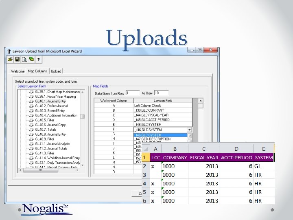293x220 pixels.
Task: Open the Upload tab
Action: [56, 71]
